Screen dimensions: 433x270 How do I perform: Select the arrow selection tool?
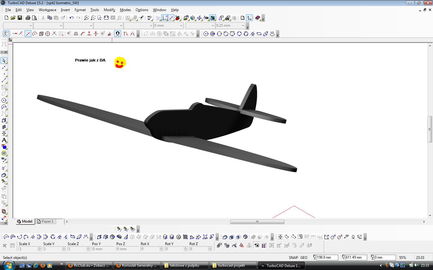click(x=4, y=61)
